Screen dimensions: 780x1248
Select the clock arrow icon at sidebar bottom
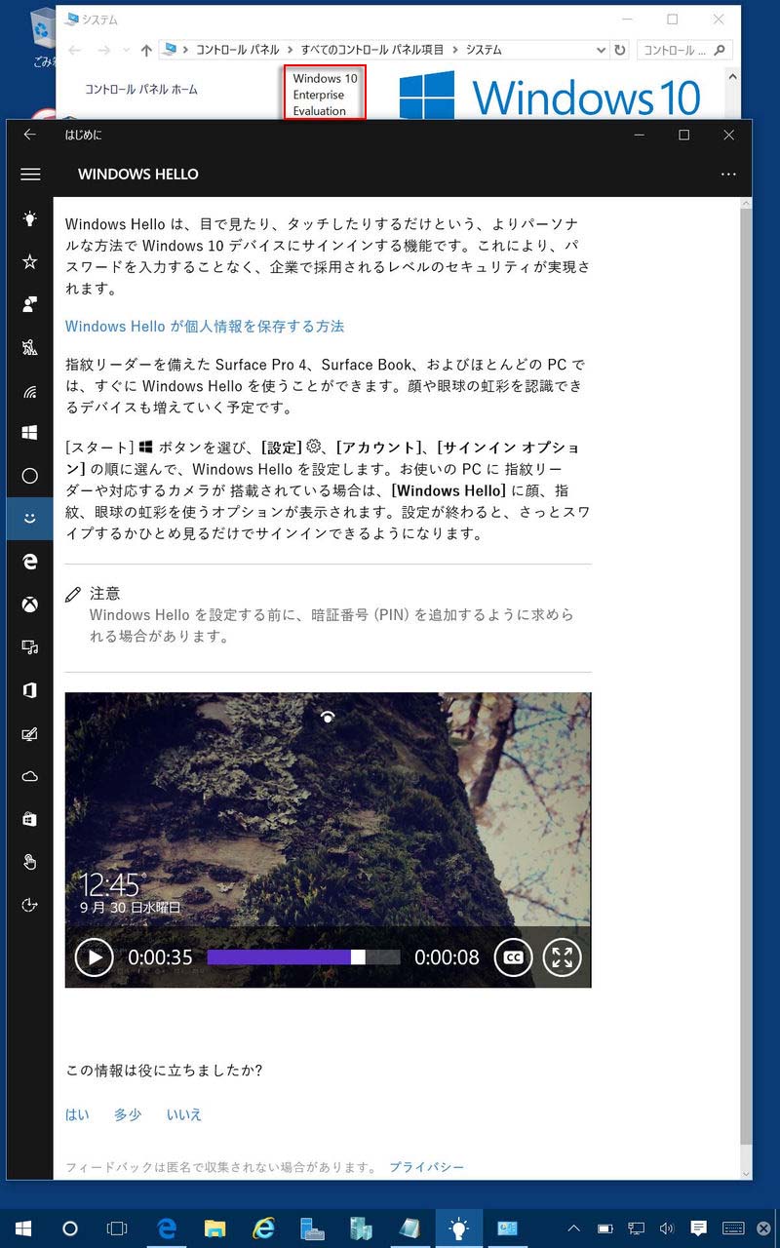[30, 905]
